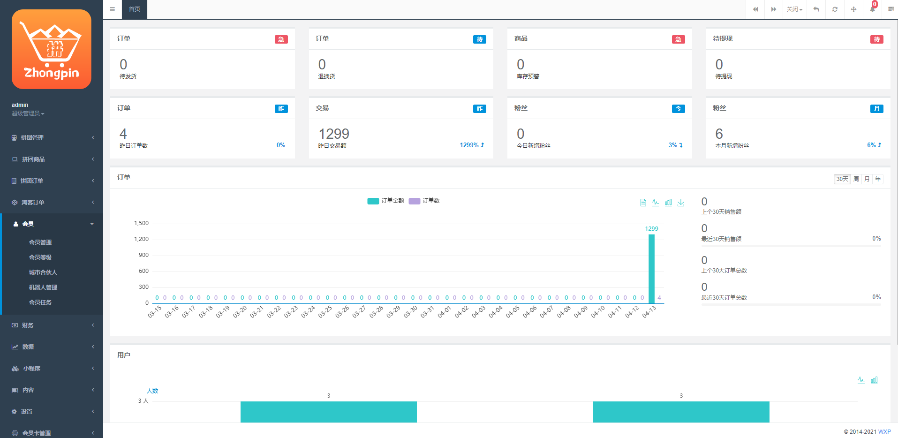Image resolution: width=898 pixels, height=438 pixels.
Task: Open the admin user role dropdown
Action: point(28,113)
